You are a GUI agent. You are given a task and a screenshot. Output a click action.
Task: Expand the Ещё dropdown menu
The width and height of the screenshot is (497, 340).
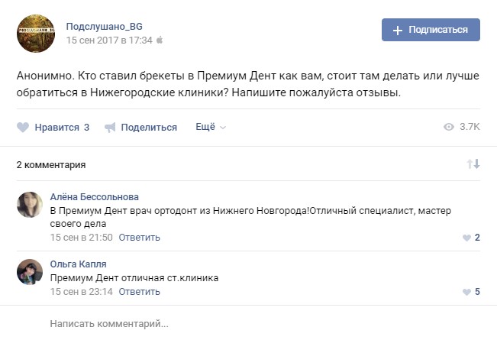[x=211, y=127]
